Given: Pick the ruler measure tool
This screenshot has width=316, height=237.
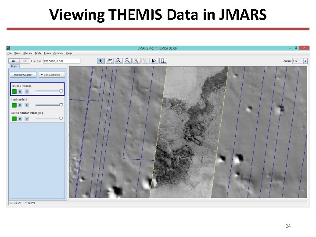Looking at the screenshot, I should (136, 61).
